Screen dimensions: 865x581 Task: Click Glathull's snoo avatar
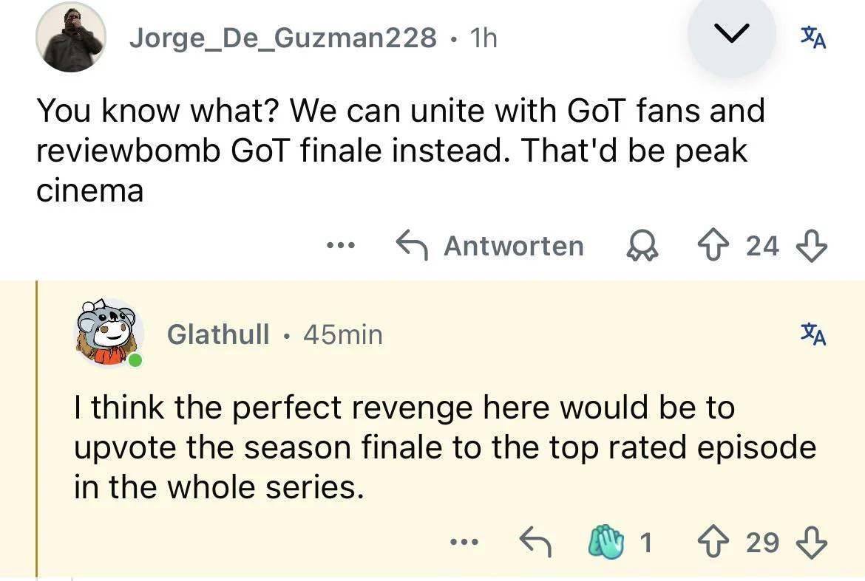point(109,334)
